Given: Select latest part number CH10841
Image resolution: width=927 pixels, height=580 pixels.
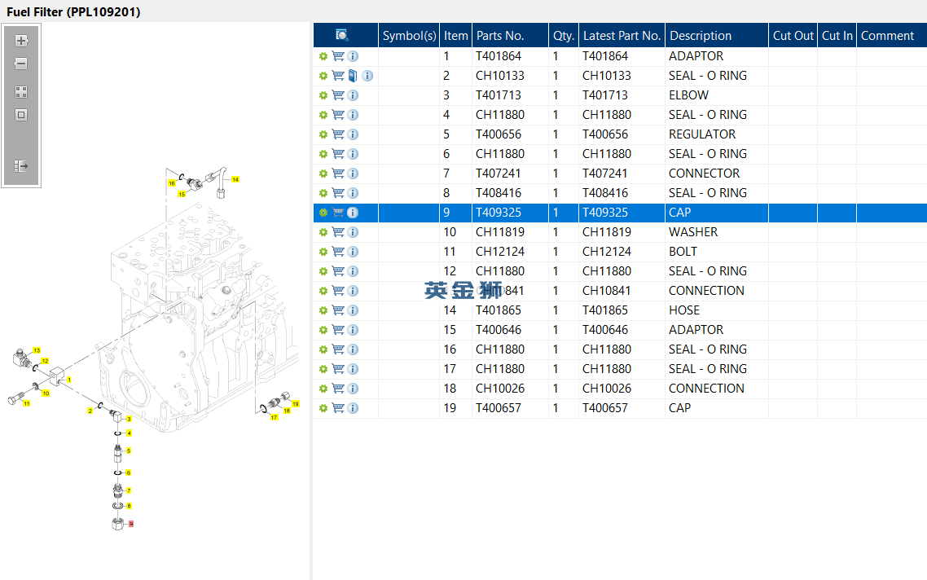Looking at the screenshot, I should click(x=622, y=290).
